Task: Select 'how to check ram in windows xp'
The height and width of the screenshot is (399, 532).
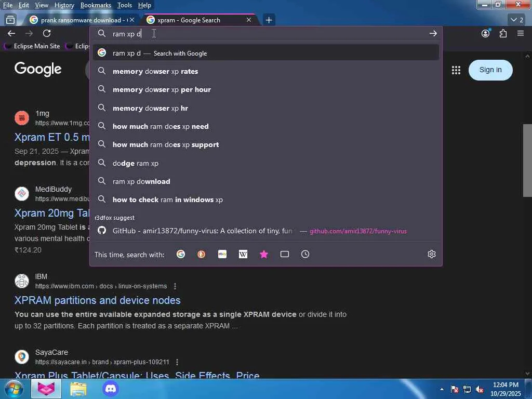Action: [265, 199]
